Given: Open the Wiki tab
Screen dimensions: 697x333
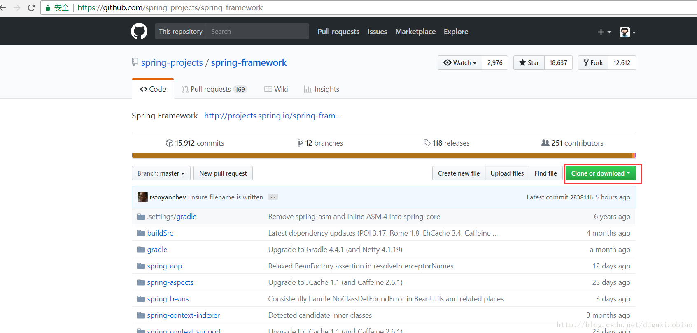Looking at the screenshot, I should point(276,89).
